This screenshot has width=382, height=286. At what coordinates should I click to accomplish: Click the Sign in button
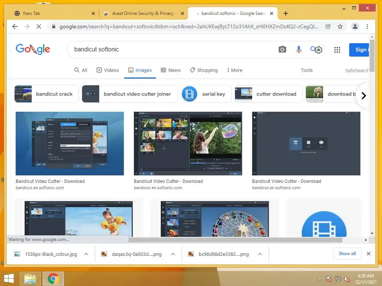[x=359, y=50]
